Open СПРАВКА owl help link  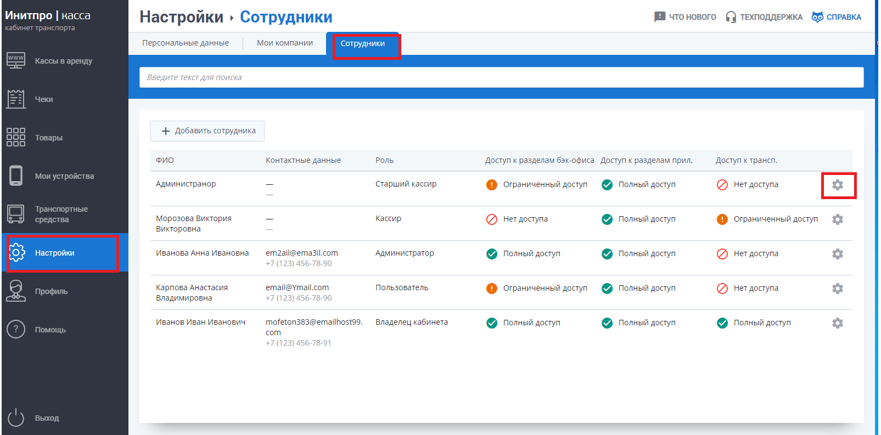837,17
